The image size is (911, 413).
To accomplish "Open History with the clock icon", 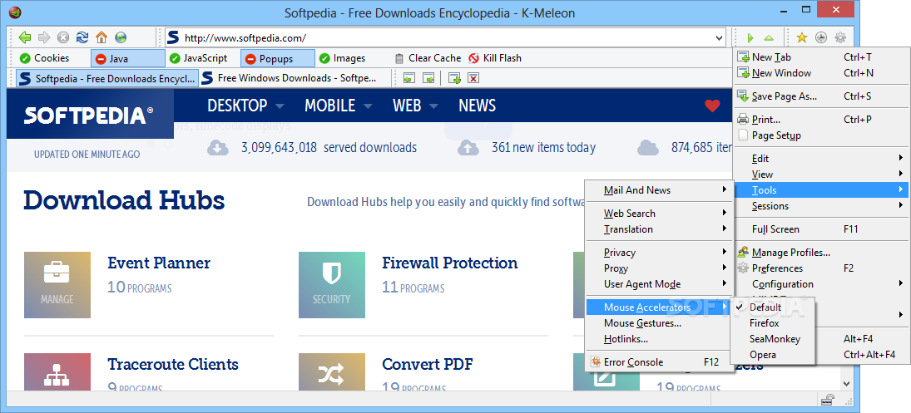I will 821,37.
